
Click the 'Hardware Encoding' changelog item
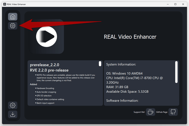tap(45, 88)
